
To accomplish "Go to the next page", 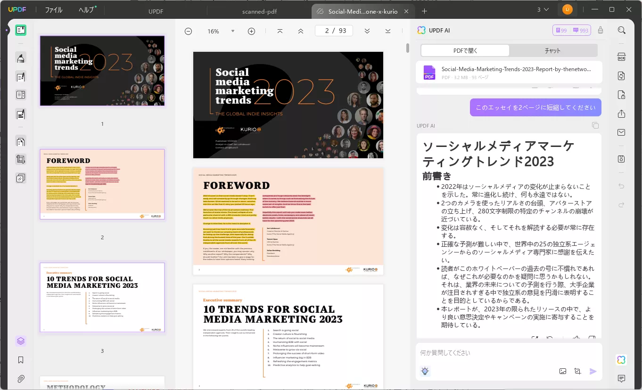I will point(367,31).
